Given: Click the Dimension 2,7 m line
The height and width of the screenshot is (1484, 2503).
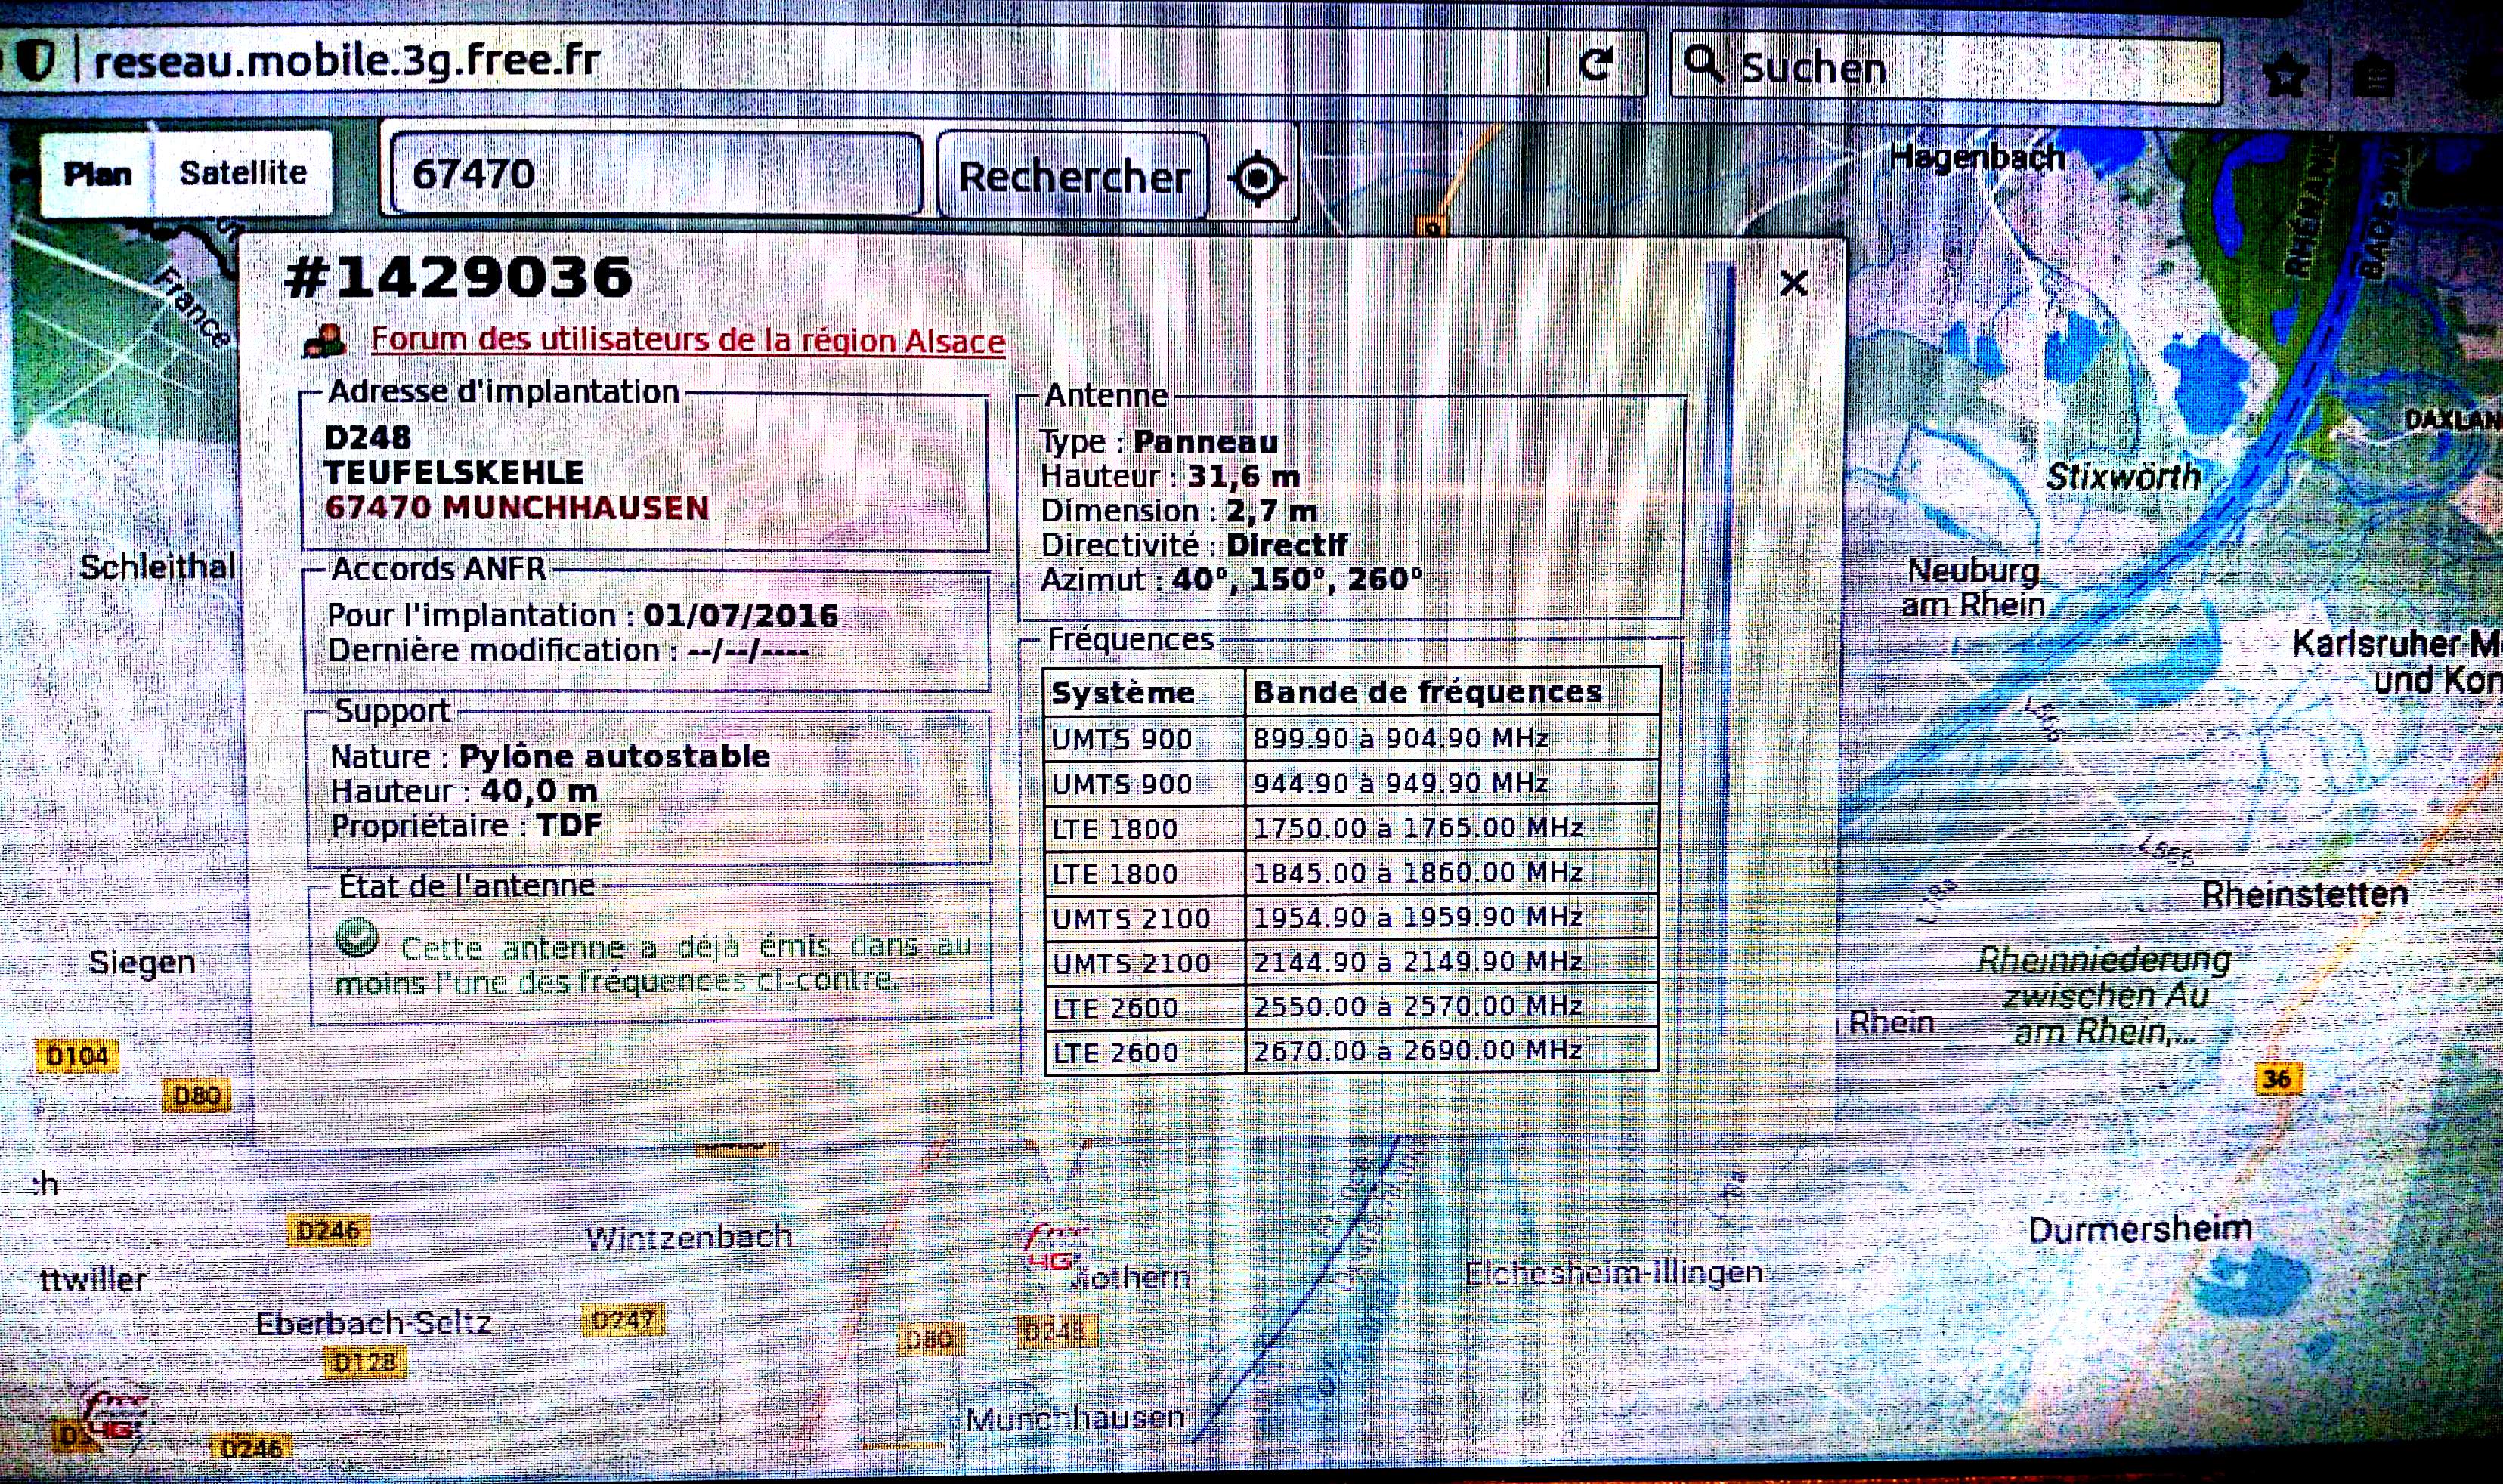Looking at the screenshot, I should point(1179,511).
